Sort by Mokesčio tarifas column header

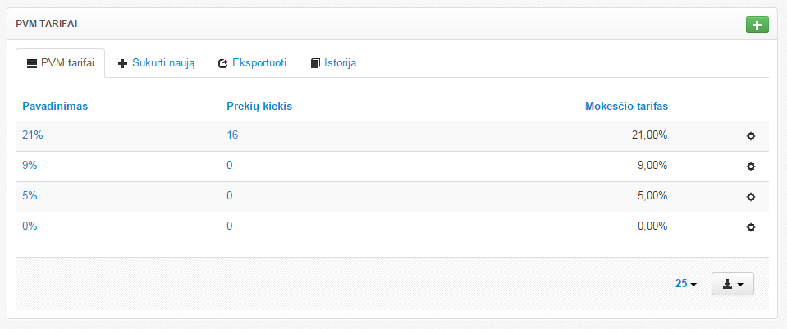click(x=626, y=106)
